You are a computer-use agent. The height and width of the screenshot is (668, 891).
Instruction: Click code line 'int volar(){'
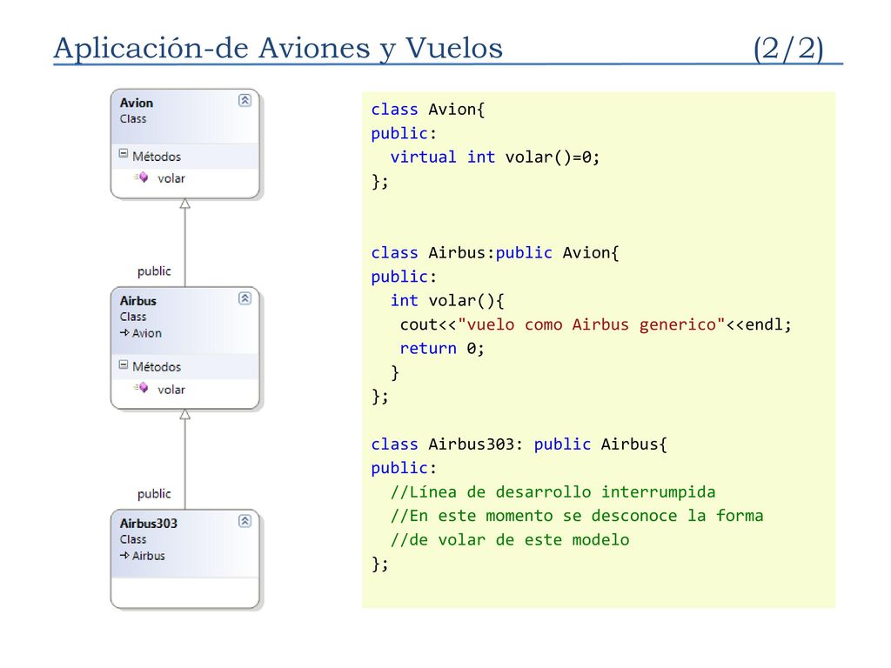pyautogui.click(x=447, y=300)
